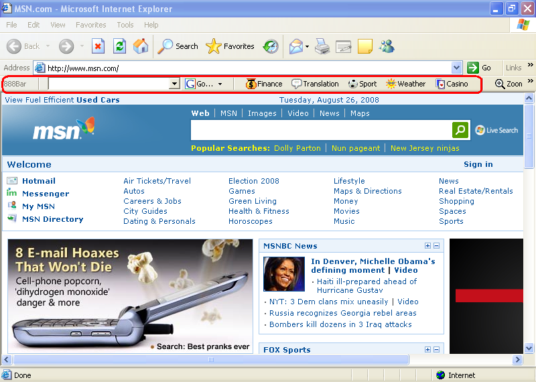This screenshot has width=536, height=382.
Task: Click the vertical scrollbar down arrow
Action: click(x=529, y=348)
